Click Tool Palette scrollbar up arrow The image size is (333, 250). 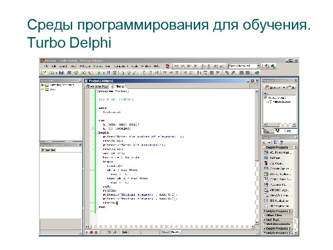296,147
